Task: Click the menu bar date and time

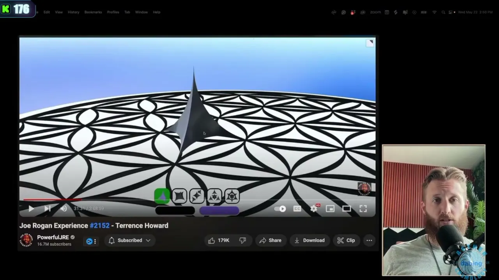Action: (475, 12)
